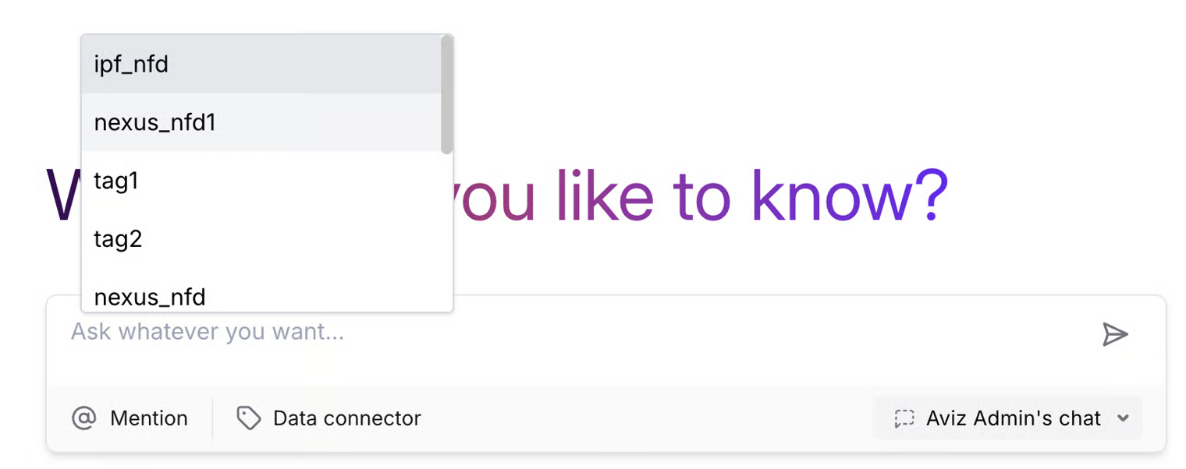Click the Data connector tag icon
This screenshot has height=469, width=1186.
[249, 418]
